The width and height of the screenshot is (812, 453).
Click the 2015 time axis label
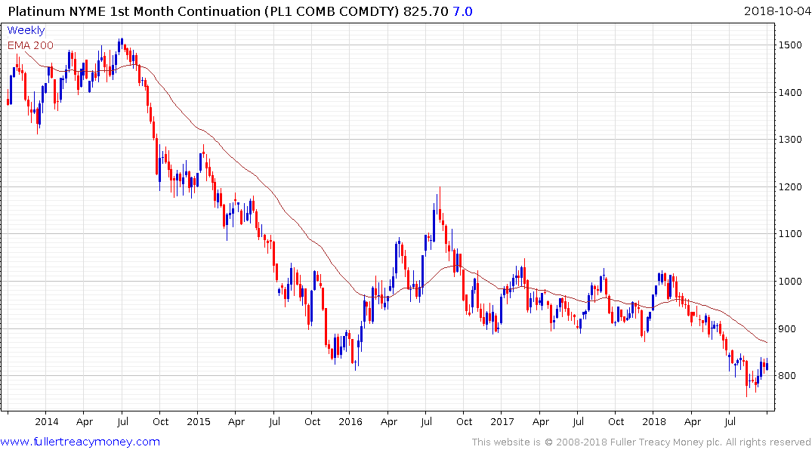point(199,421)
